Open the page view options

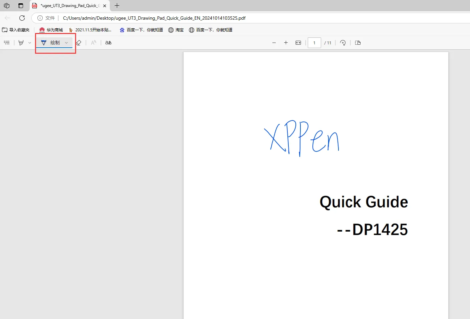358,43
